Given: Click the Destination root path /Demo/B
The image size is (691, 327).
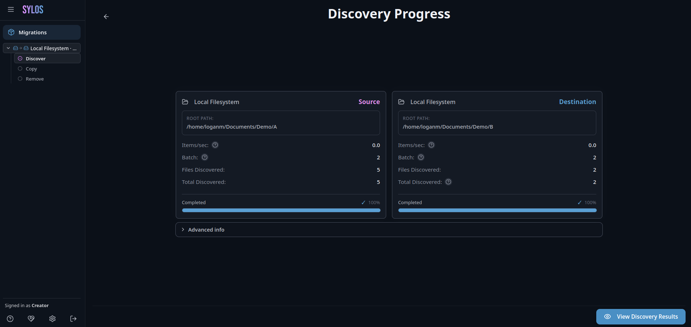Looking at the screenshot, I should tap(448, 127).
